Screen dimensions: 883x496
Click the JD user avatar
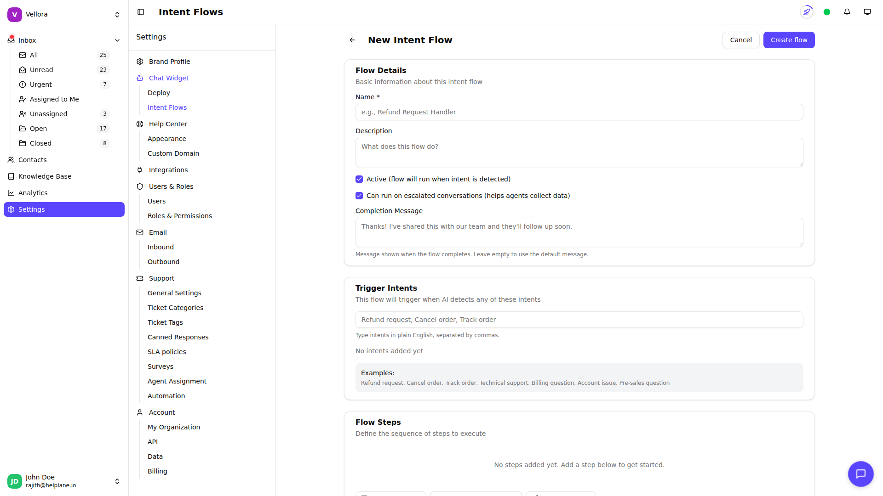pos(15,481)
